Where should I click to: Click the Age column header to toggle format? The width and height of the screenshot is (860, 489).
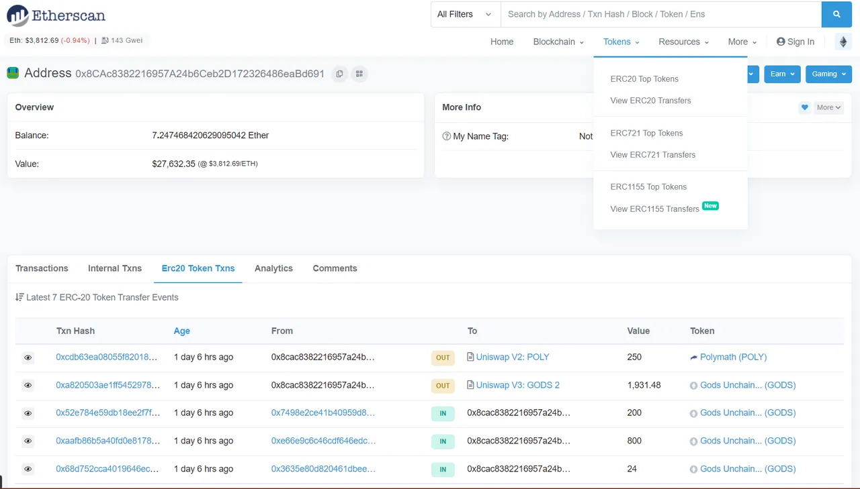[x=181, y=331]
